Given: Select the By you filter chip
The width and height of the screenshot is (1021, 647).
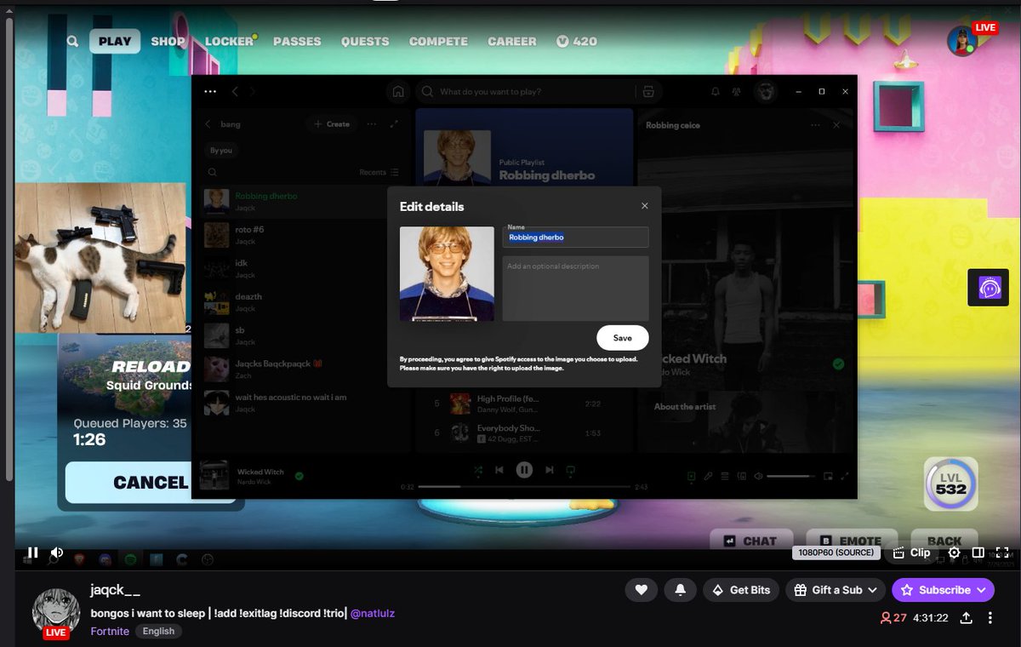Looking at the screenshot, I should [220, 150].
